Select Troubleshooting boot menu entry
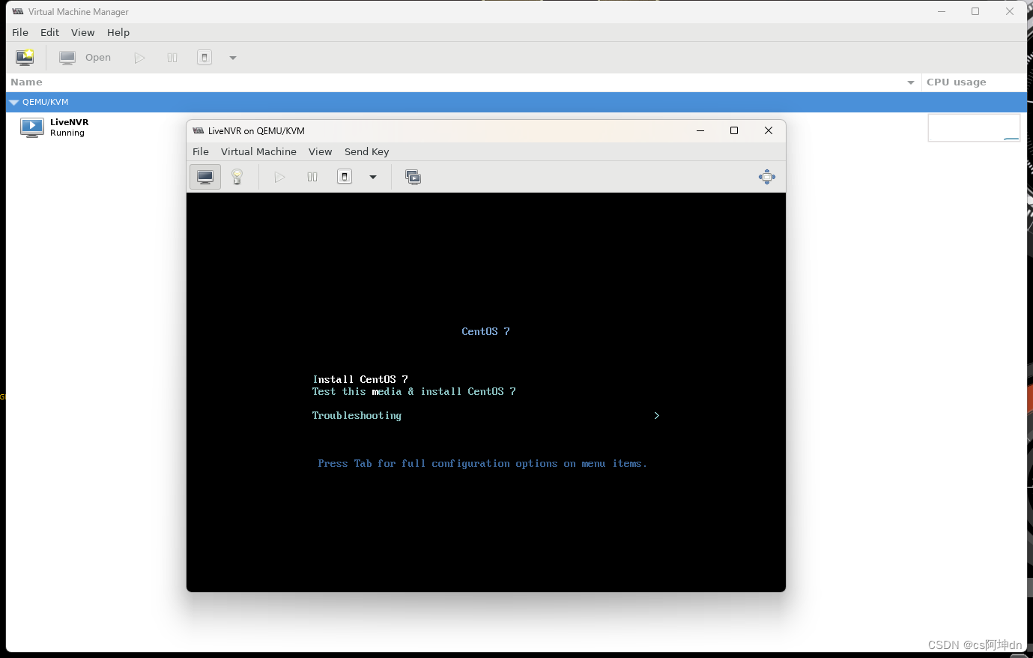 (x=357, y=416)
